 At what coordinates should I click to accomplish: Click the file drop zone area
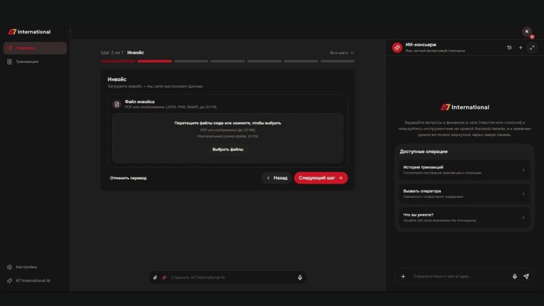pyautogui.click(x=228, y=138)
